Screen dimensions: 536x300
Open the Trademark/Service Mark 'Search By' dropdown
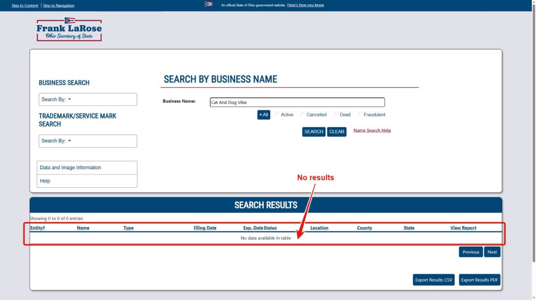pos(87,141)
